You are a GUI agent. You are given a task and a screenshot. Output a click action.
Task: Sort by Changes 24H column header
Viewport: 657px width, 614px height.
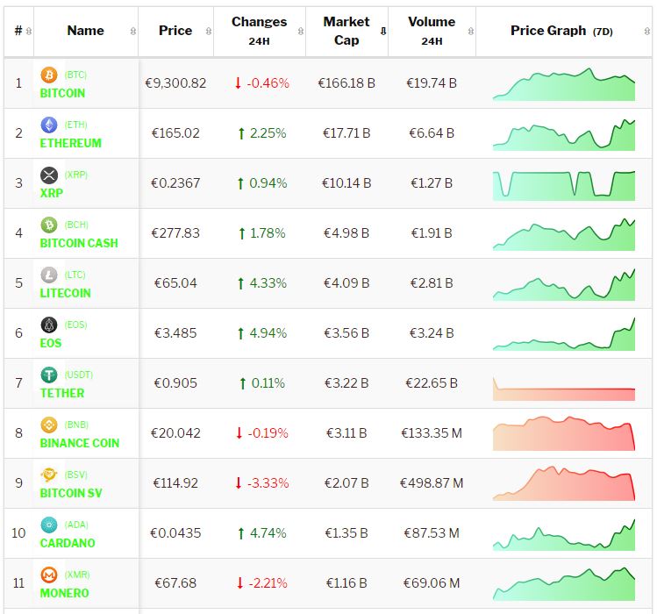(x=259, y=31)
